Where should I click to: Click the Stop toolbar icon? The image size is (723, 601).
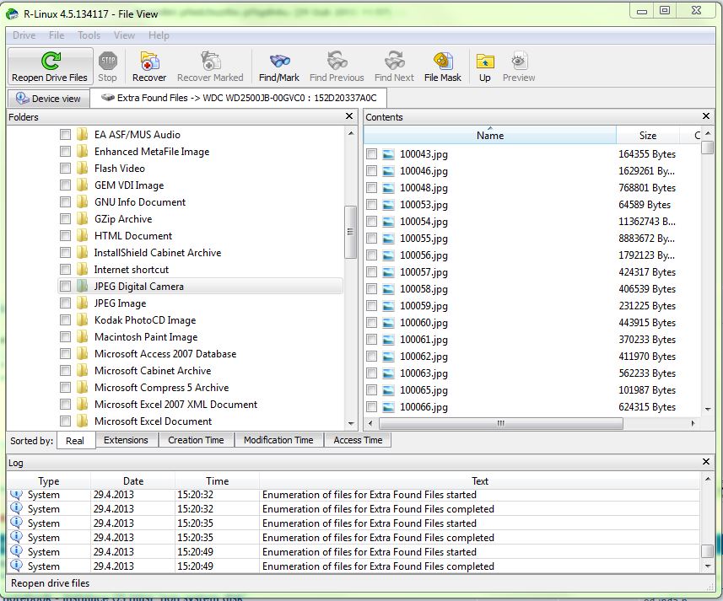108,61
